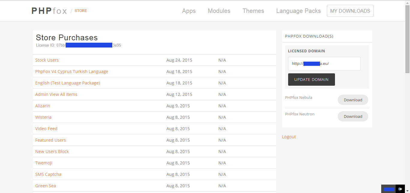The width and height of the screenshot is (410, 193).
Task: Click the date 'Aug 9, 2015'
Action: click(178, 106)
